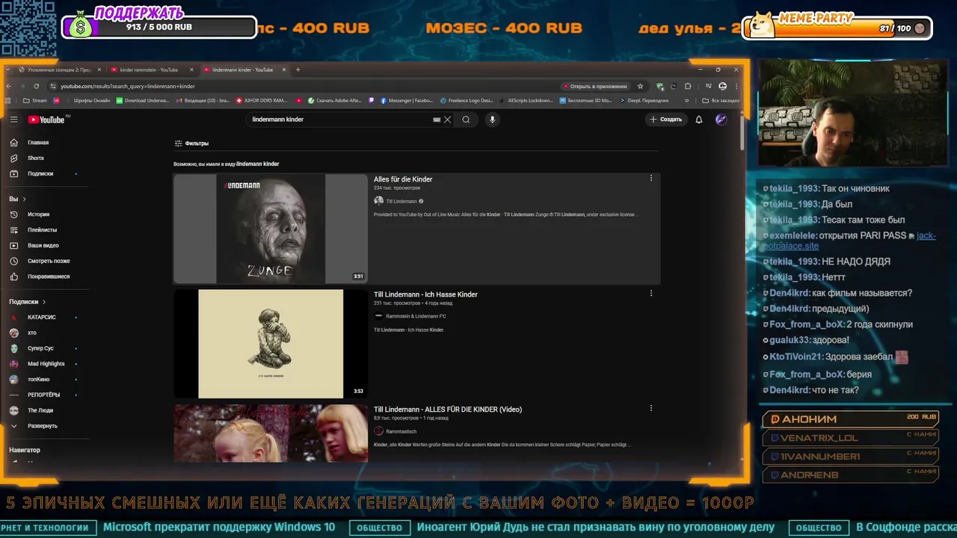Click the Создать create button
Image resolution: width=957 pixels, height=538 pixels.
pos(665,120)
